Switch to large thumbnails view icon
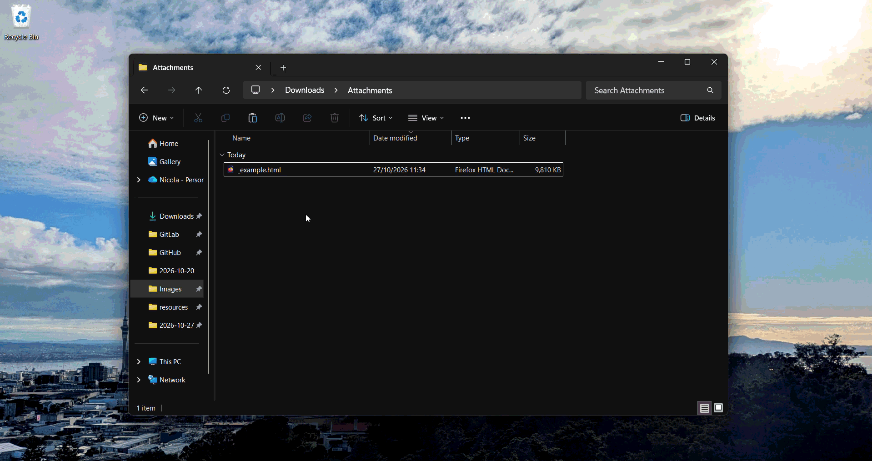 point(718,408)
